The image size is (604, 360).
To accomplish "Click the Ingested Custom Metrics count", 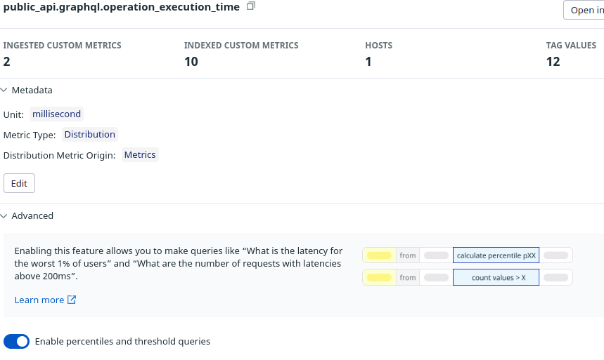I will [7, 62].
